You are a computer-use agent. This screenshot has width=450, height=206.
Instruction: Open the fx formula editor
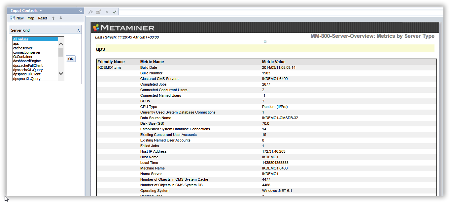pyautogui.click(x=91, y=12)
